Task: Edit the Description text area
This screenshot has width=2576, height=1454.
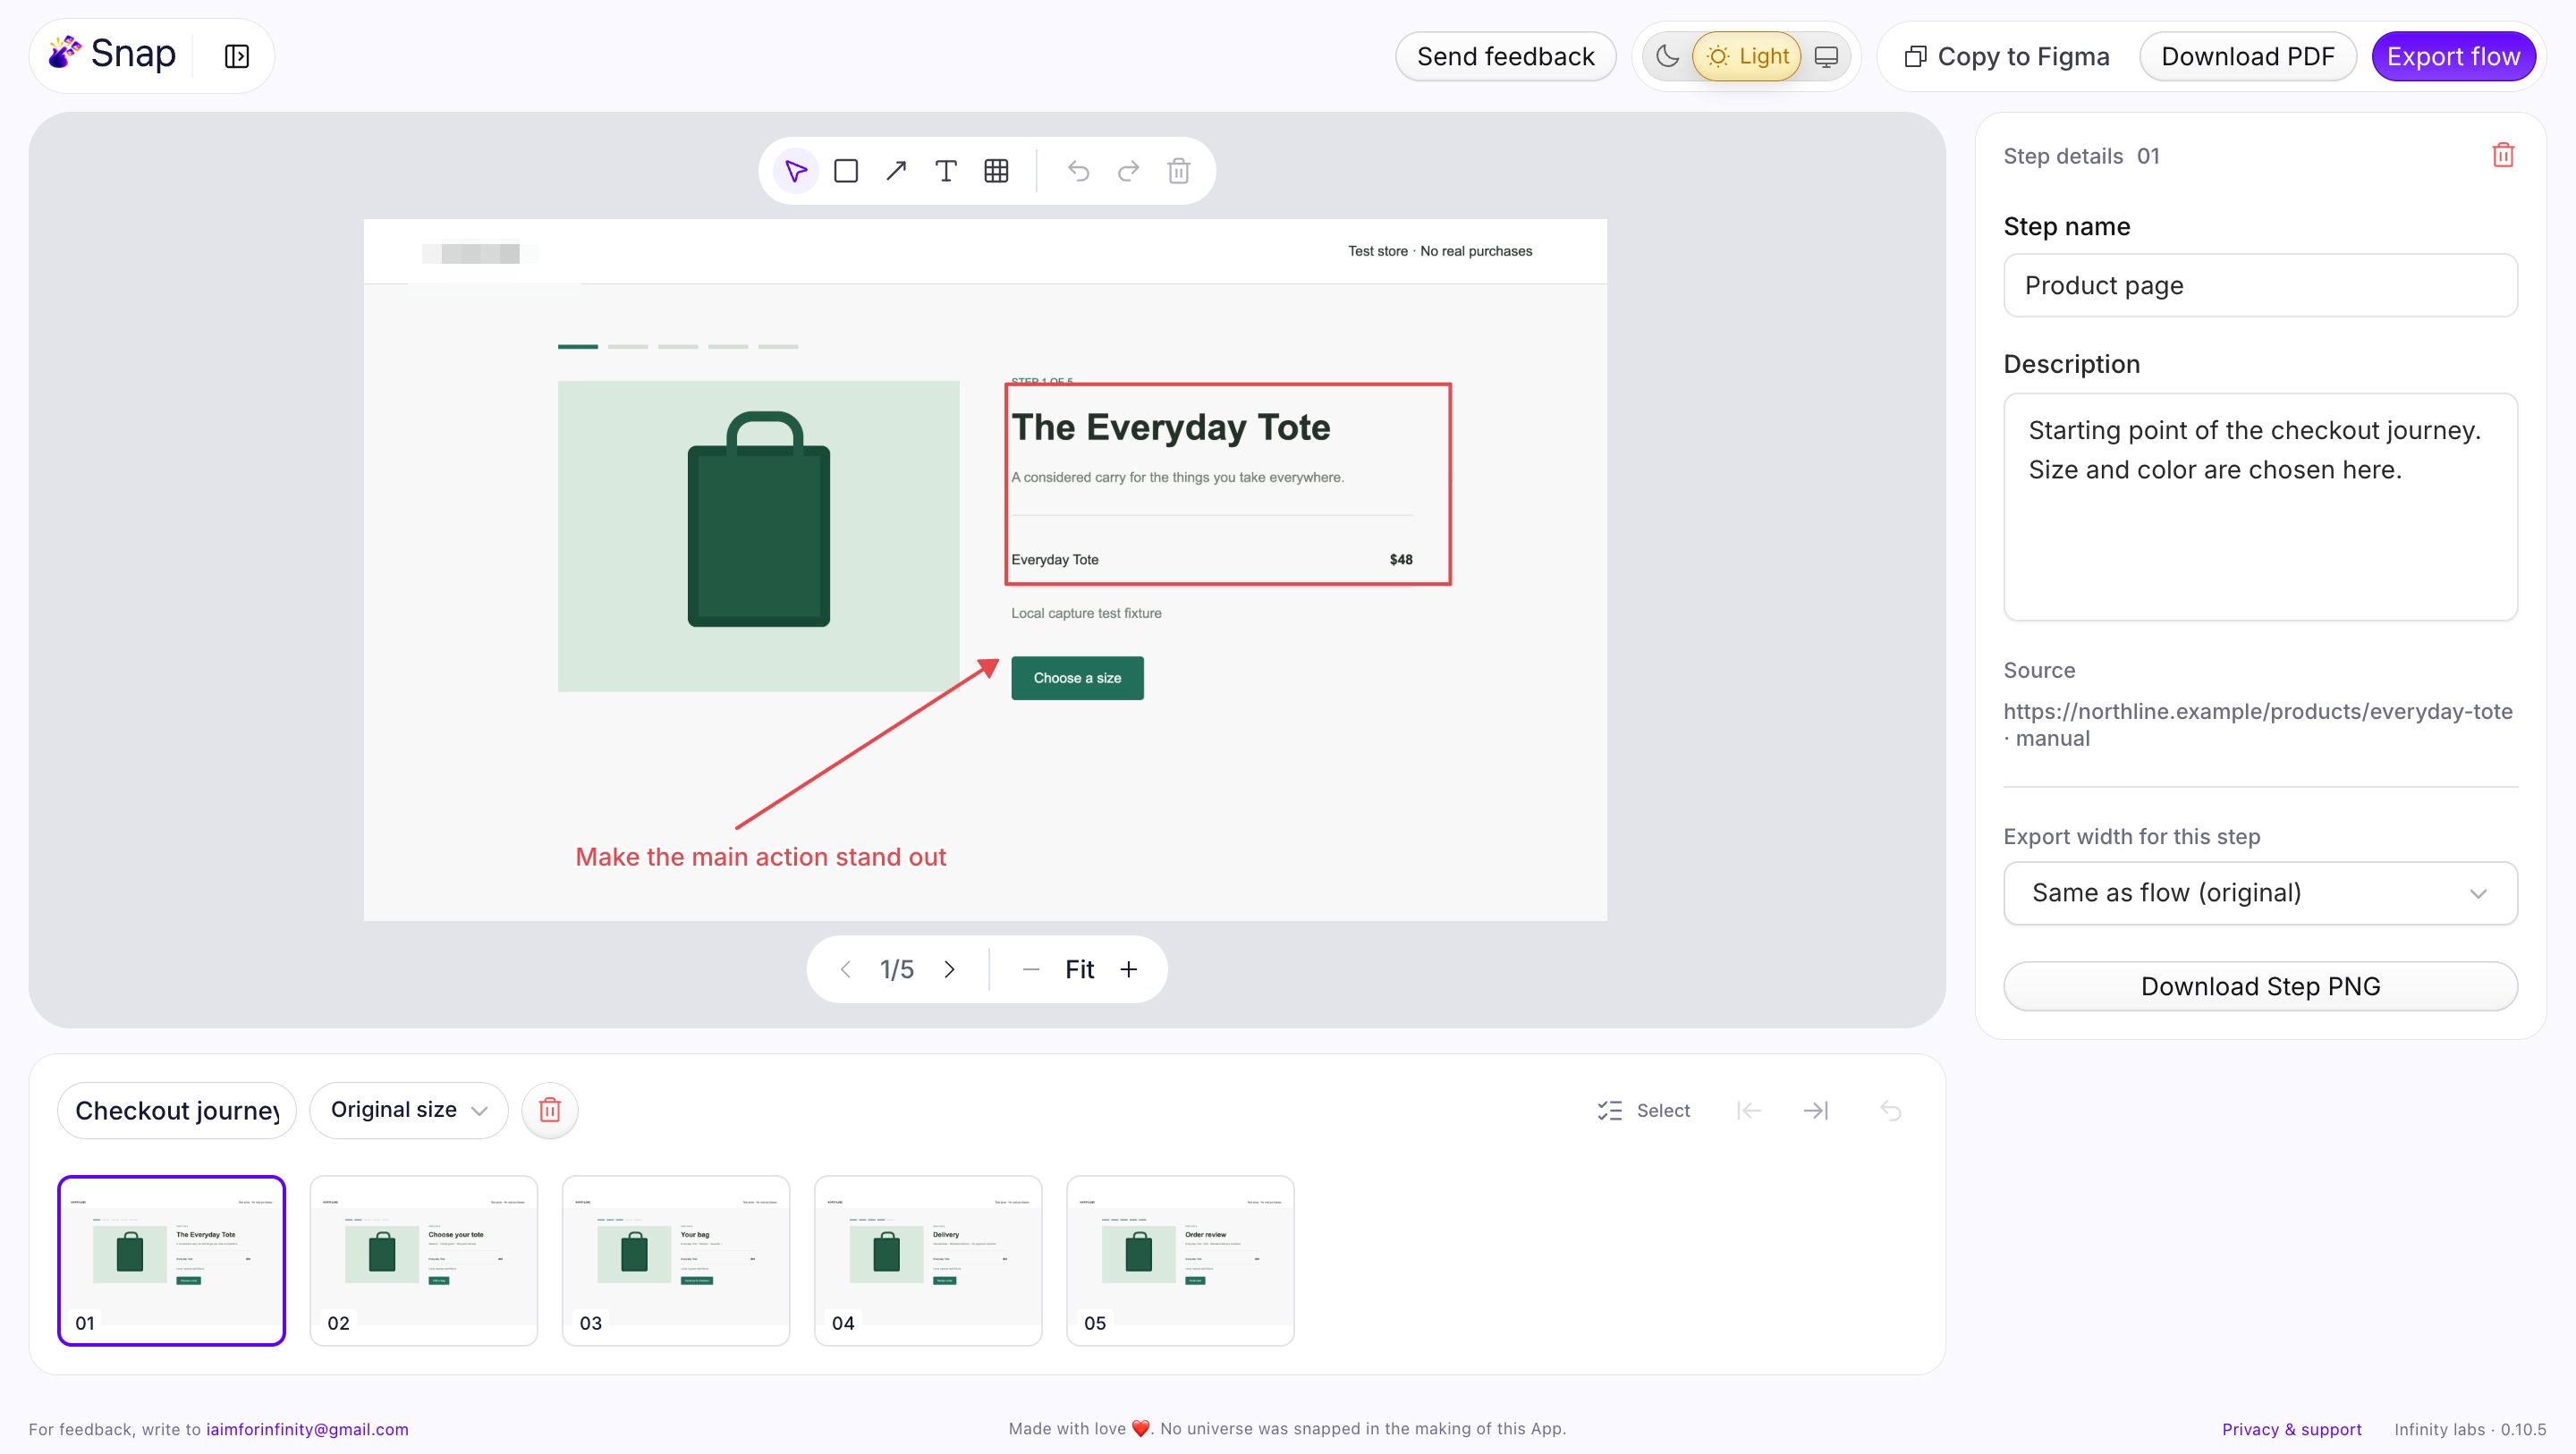Action: pyautogui.click(x=2260, y=506)
